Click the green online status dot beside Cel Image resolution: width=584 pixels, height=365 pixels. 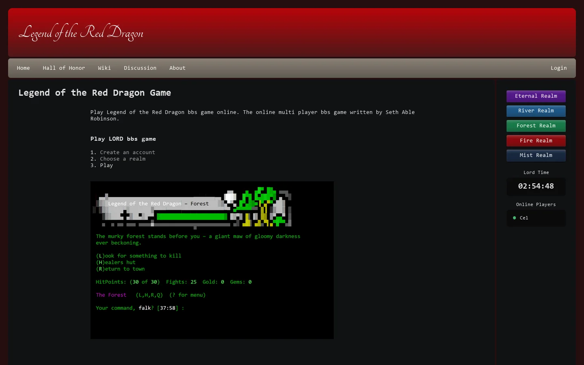point(515,218)
